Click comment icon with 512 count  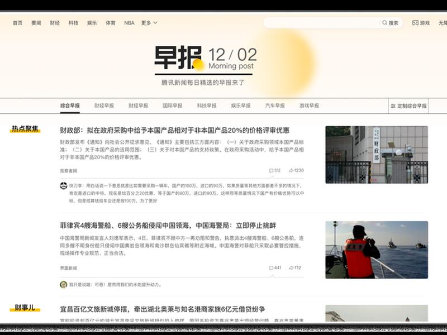[271, 171]
